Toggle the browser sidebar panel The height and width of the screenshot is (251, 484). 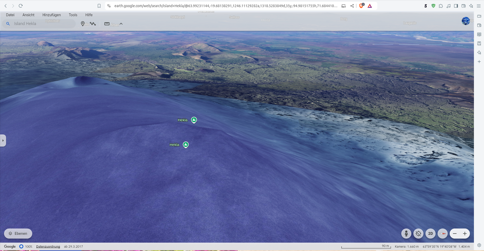[x=456, y=6]
